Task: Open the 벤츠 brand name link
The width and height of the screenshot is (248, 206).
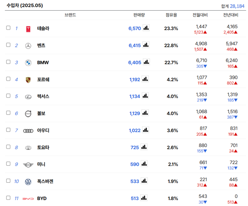Action: point(41,46)
